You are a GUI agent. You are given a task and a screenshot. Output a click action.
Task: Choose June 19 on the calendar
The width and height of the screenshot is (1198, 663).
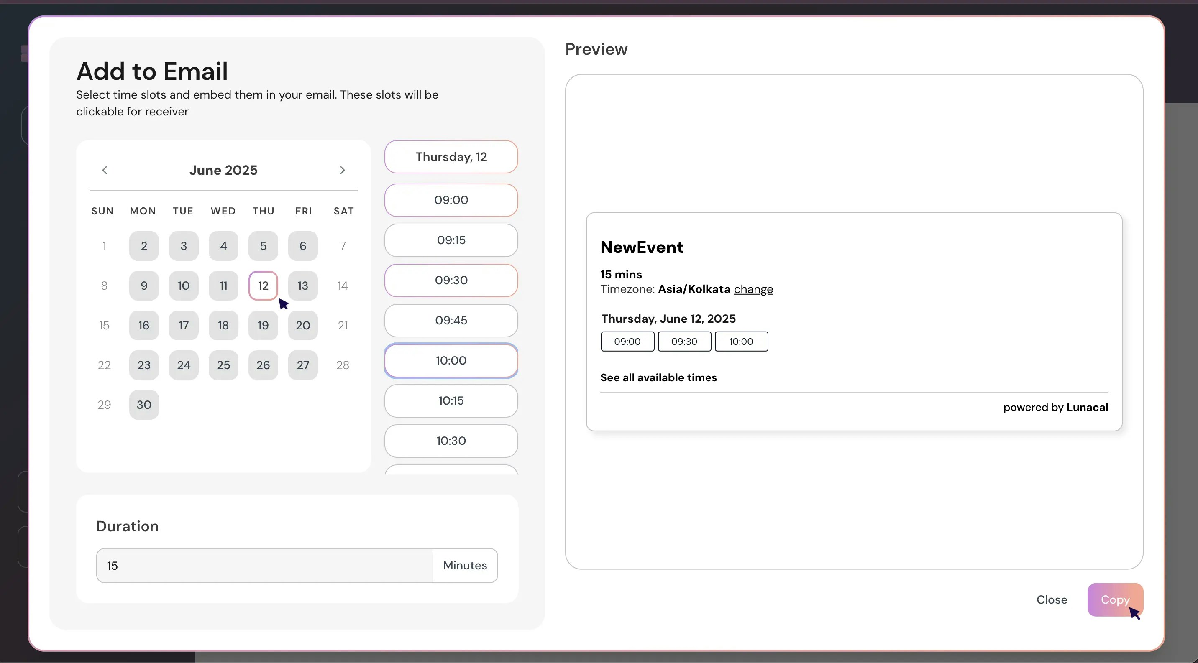[x=263, y=325]
